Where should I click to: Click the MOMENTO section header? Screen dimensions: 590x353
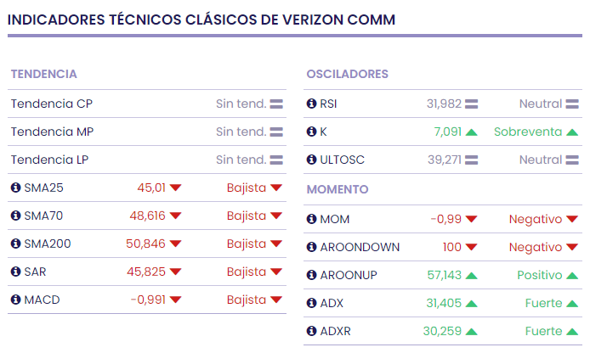click(x=338, y=189)
